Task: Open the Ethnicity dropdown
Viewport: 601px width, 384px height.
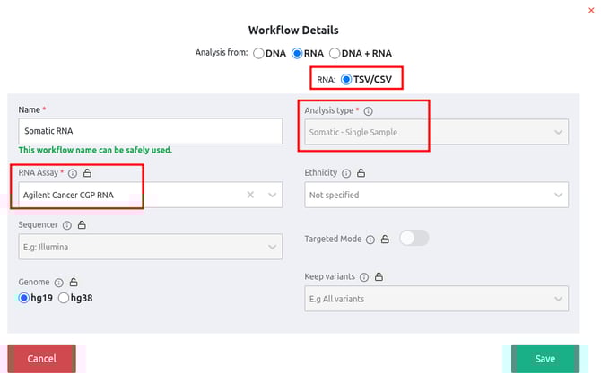Action: (436, 195)
